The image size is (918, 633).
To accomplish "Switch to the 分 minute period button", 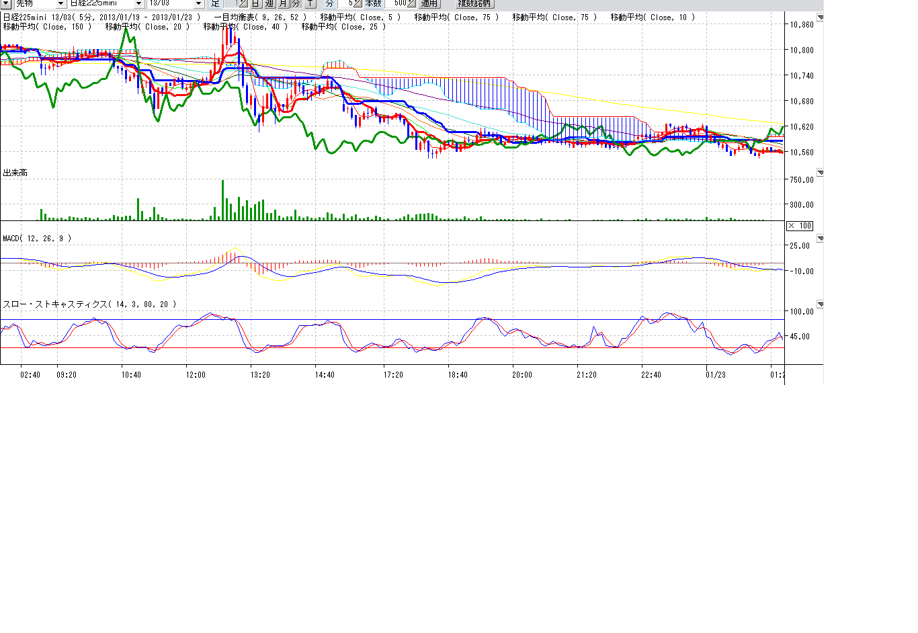I will 296,3.
